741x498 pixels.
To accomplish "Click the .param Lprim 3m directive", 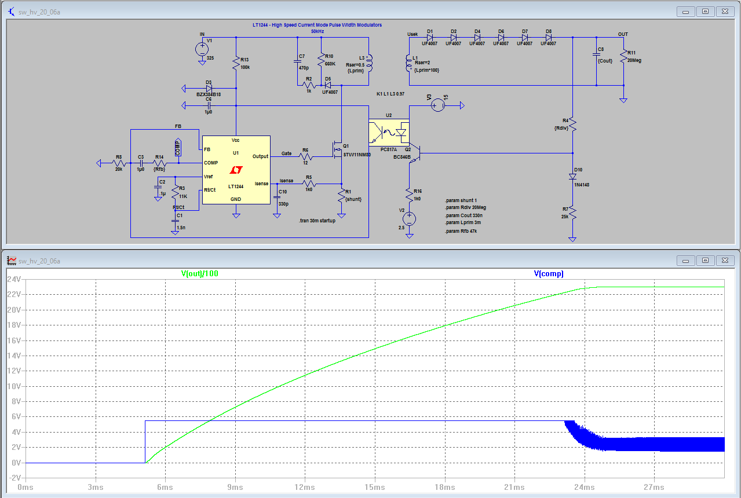I will pos(463,222).
